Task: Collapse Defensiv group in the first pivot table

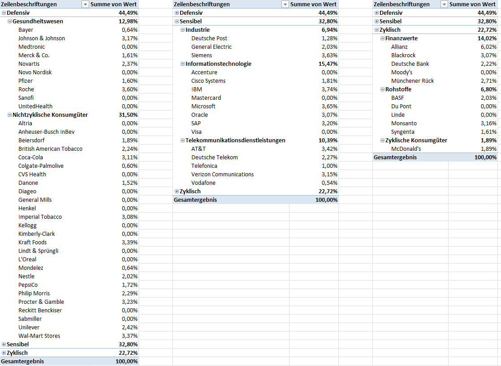Action: click(4, 13)
